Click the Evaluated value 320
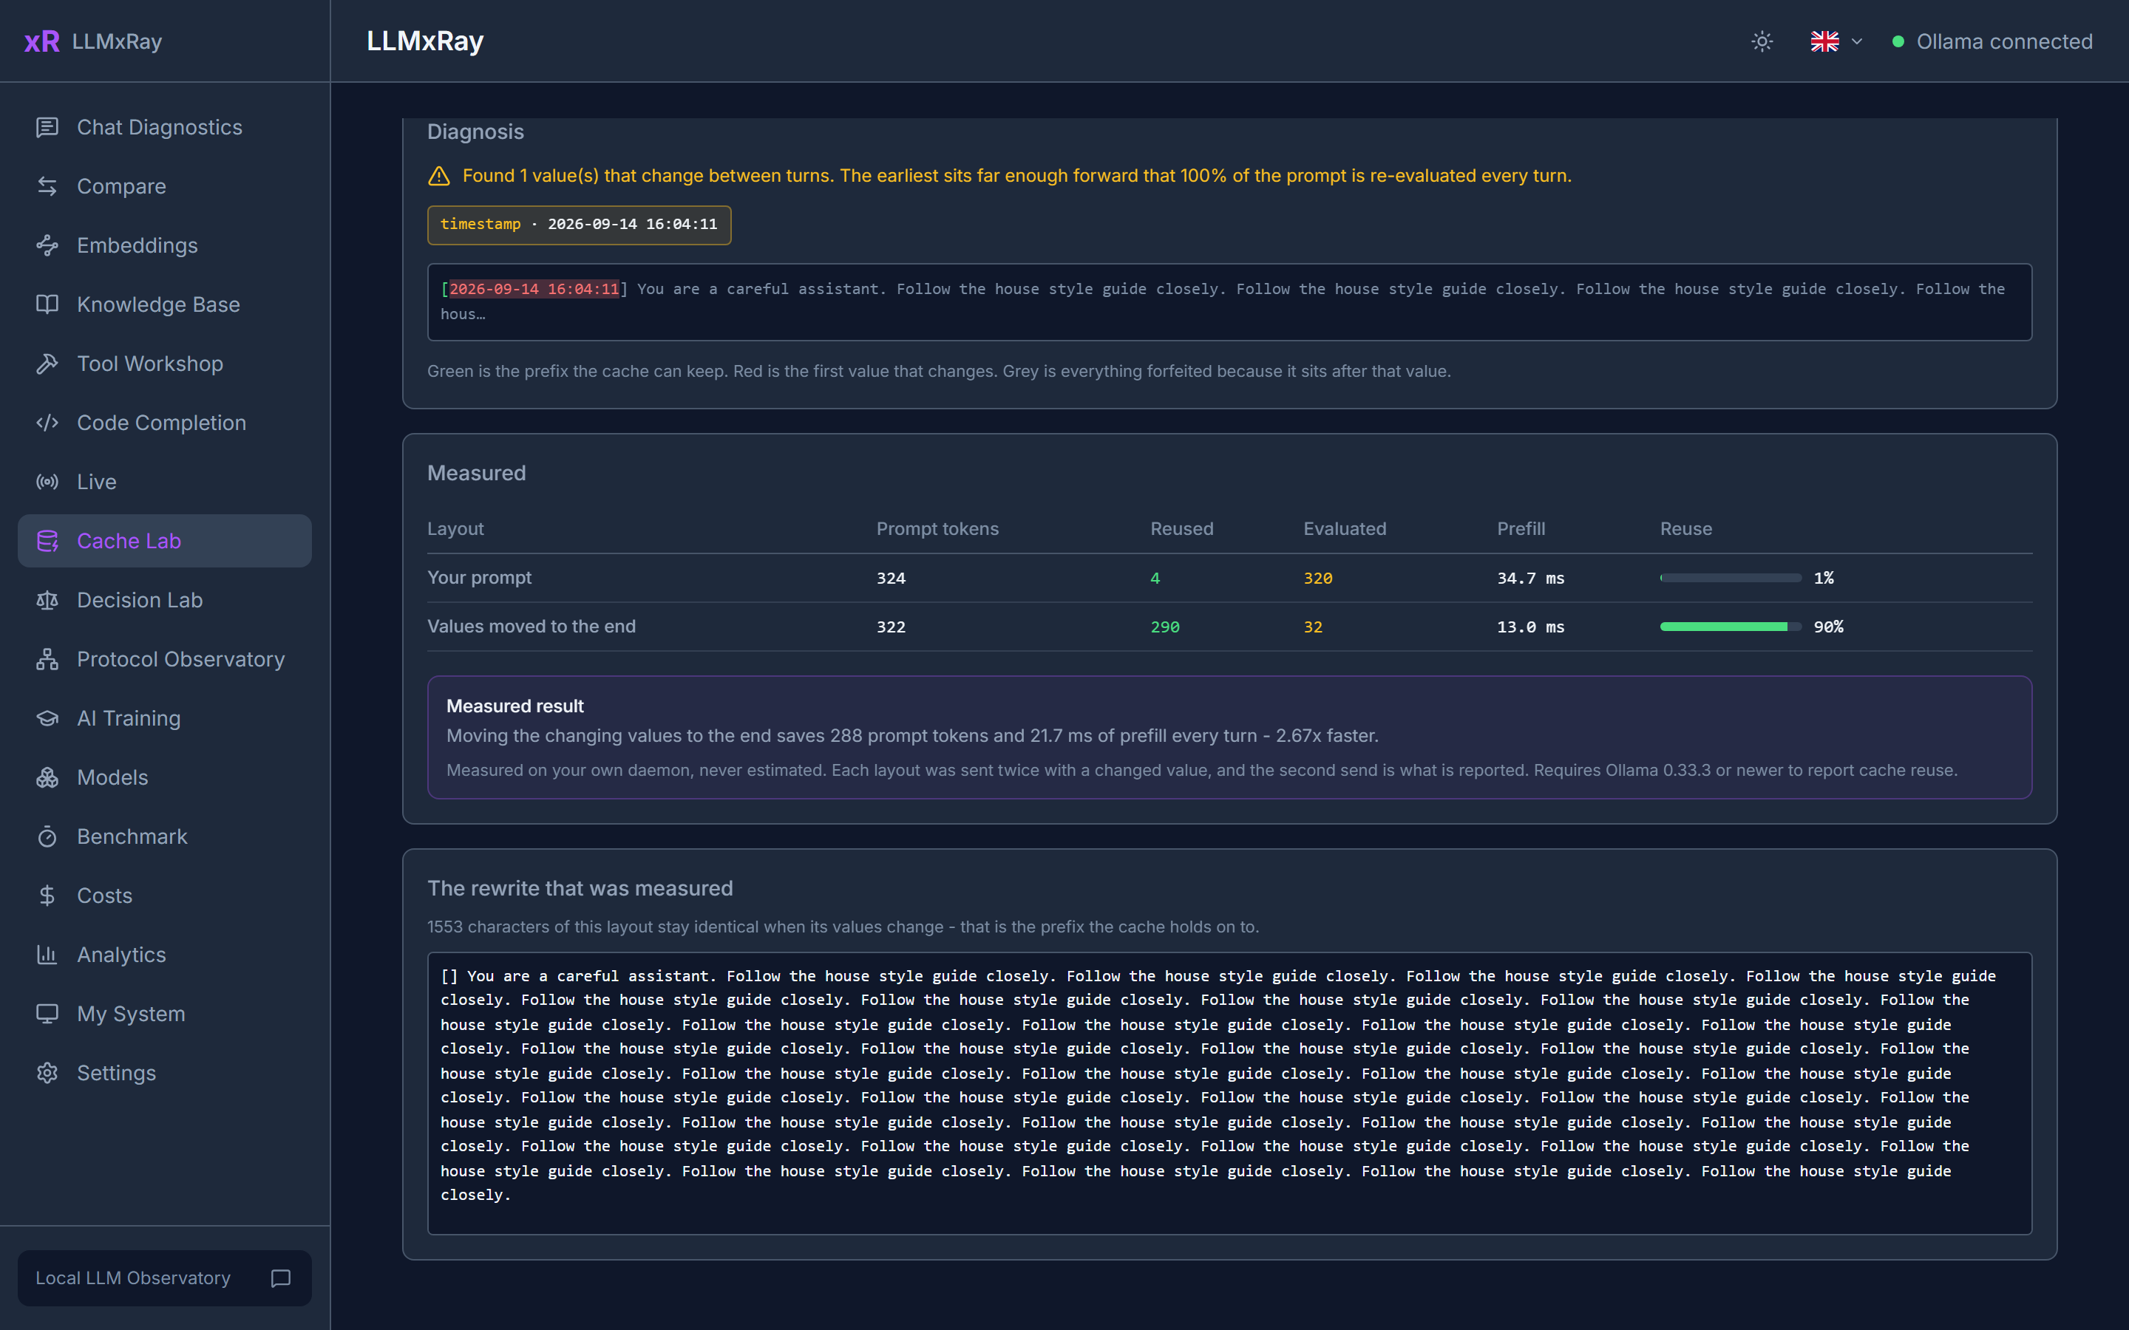 click(x=1318, y=578)
